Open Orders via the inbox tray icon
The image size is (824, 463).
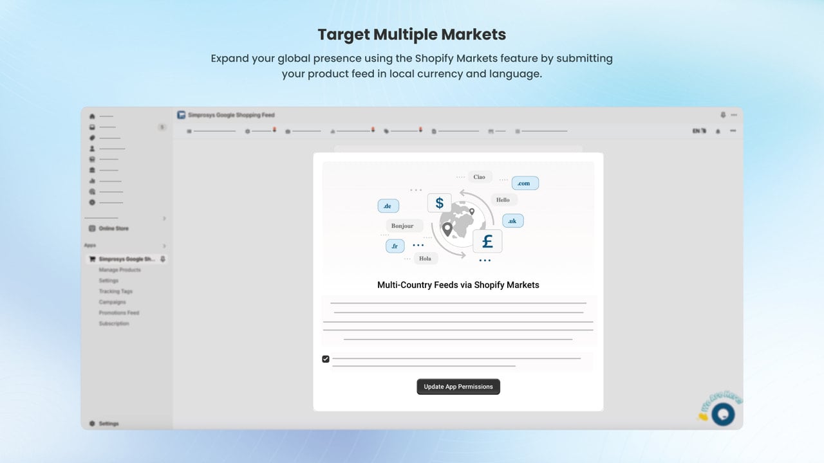point(92,127)
